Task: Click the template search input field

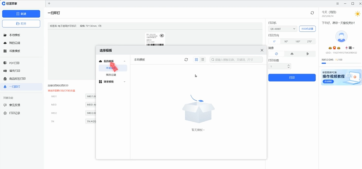Action: click(x=236, y=59)
